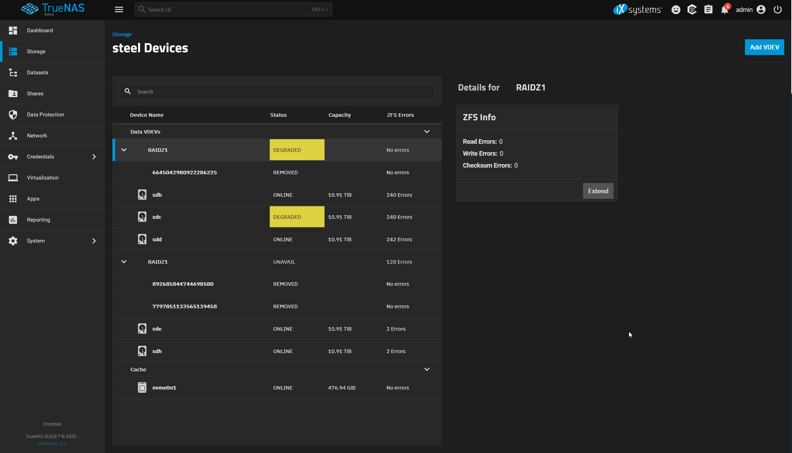Follow the Storage breadcrumb link
The height and width of the screenshot is (453, 792).
tap(122, 34)
